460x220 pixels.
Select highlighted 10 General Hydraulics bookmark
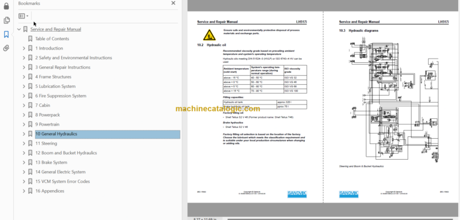107,134
